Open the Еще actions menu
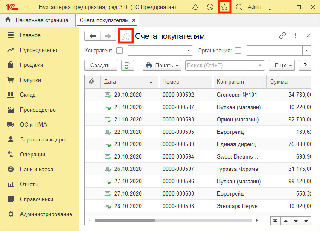Viewport: 320px width, 231px height. coord(282,65)
